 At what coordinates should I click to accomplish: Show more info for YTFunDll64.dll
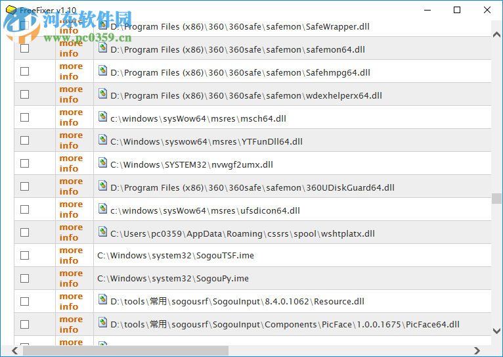click(71, 140)
